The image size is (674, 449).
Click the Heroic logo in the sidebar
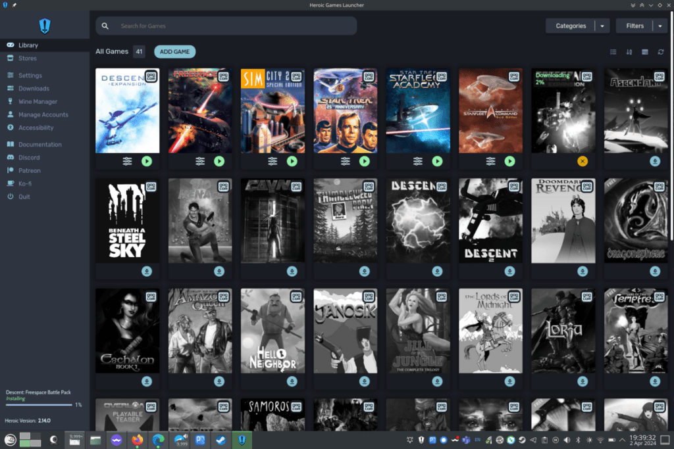(x=45, y=26)
